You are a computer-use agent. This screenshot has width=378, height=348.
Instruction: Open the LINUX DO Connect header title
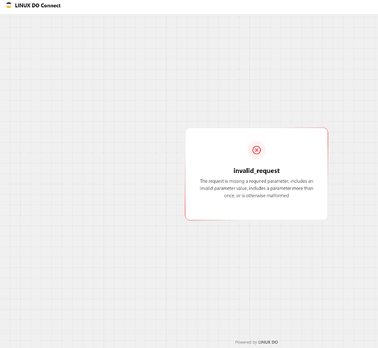click(x=38, y=6)
